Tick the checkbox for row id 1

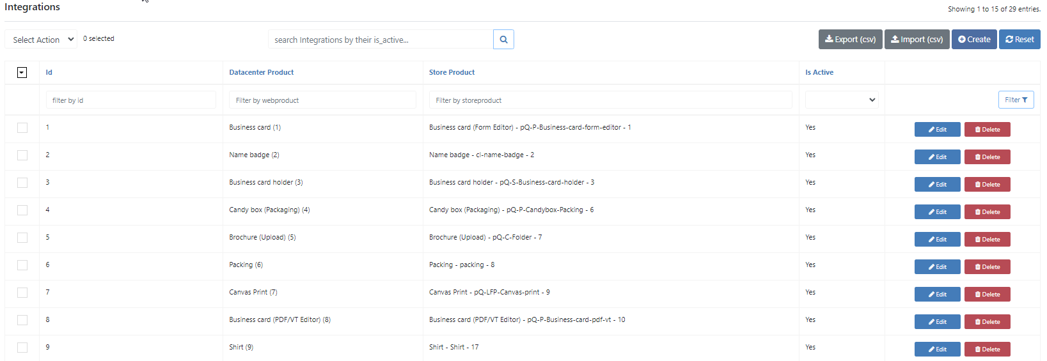pyautogui.click(x=22, y=128)
